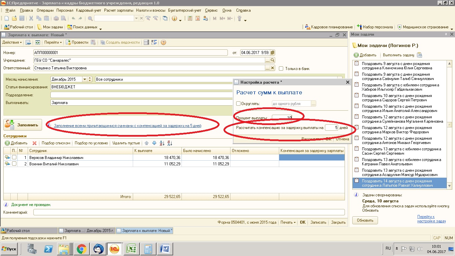Open help question mark icon in document toolbar
455x256 pixels.
[163, 42]
